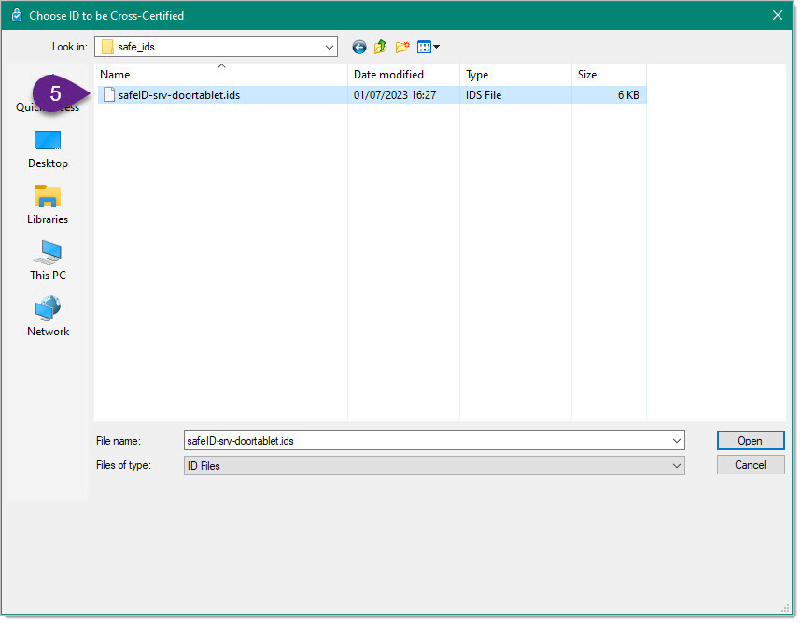Open the View Menu icon
801x623 pixels.
429,47
